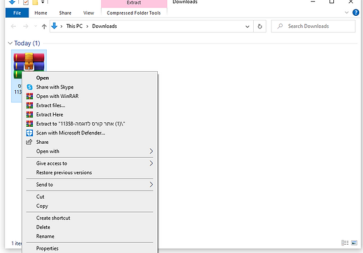
Task: Open the Compressed Folder Tools tab
Action: (x=134, y=13)
